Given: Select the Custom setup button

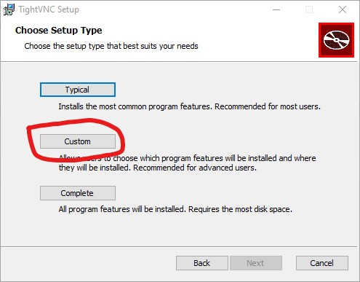Looking at the screenshot, I should click(78, 141).
